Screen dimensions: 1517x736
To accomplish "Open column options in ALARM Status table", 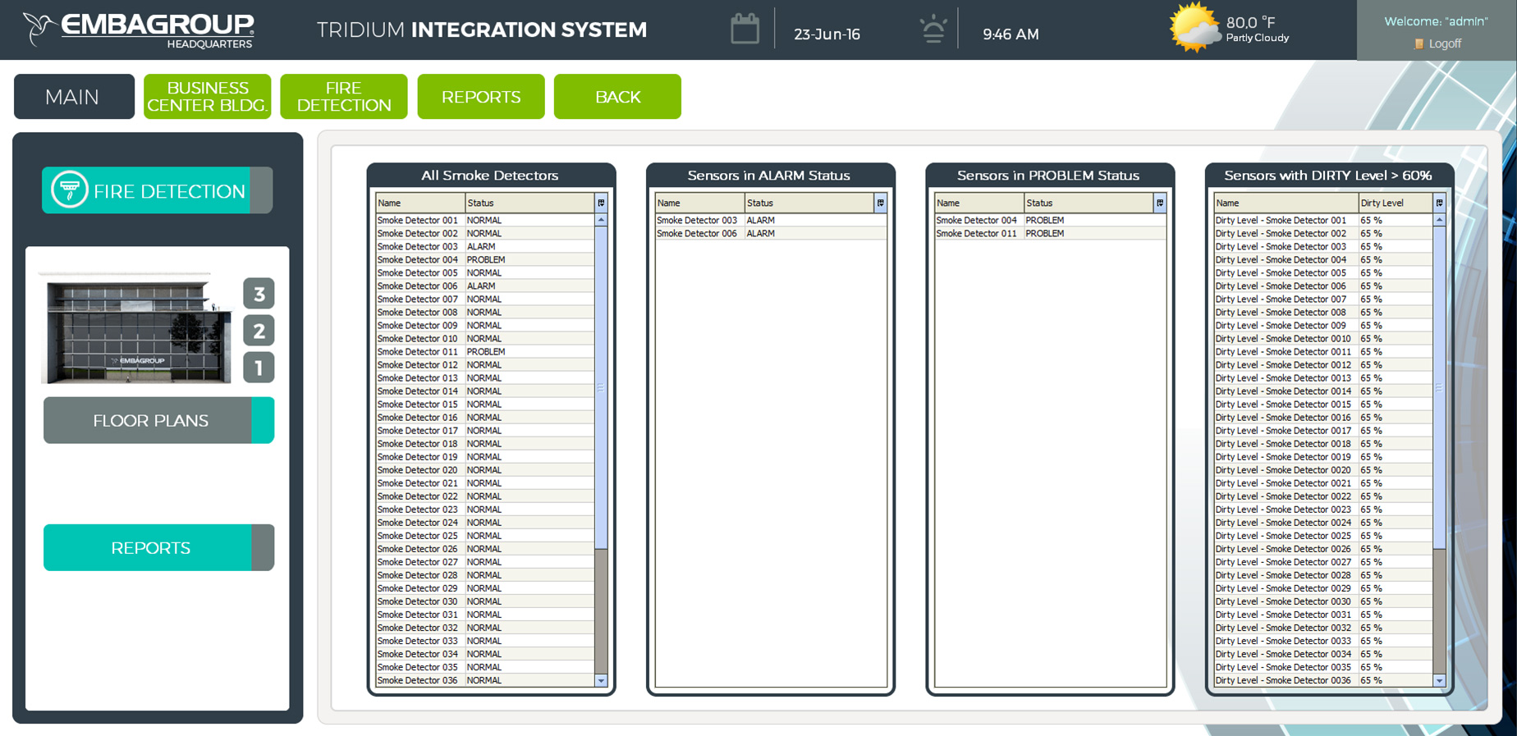I will tap(880, 203).
